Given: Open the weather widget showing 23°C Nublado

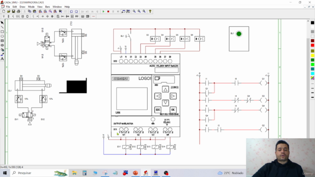Looking at the screenshot, I should tap(230, 173).
